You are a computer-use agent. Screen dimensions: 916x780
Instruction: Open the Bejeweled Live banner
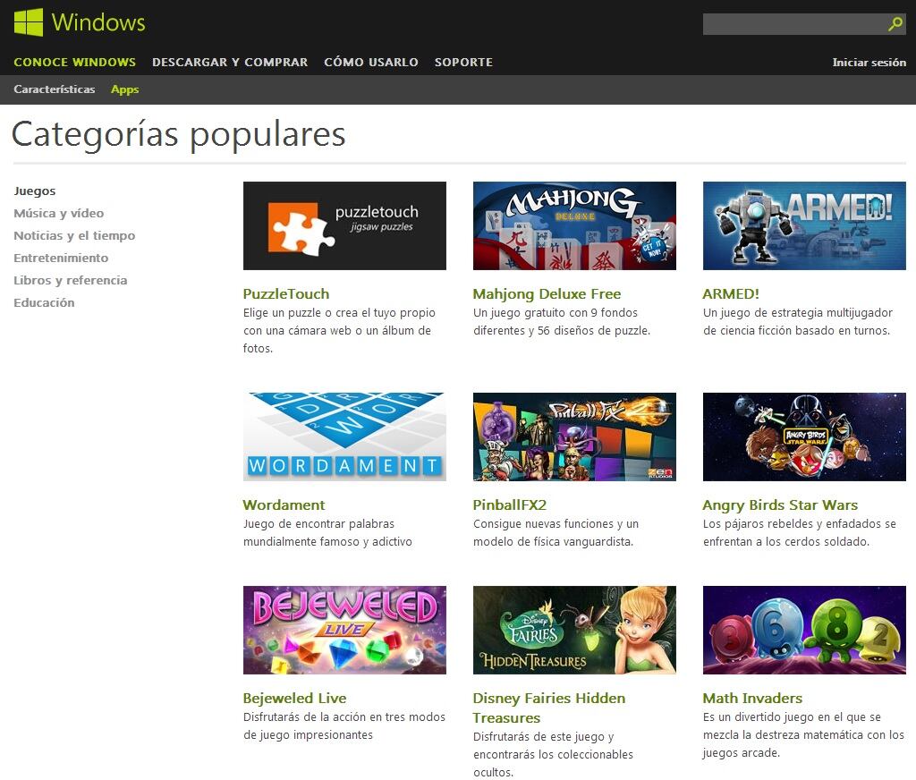[x=344, y=630]
